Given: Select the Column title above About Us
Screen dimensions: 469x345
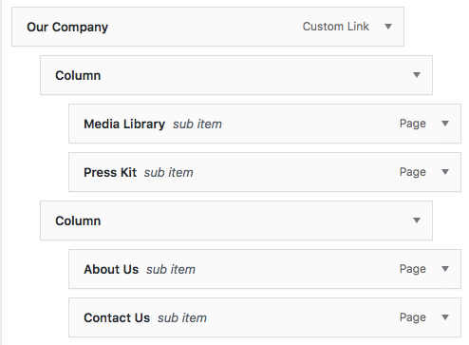Looking at the screenshot, I should pos(78,221).
